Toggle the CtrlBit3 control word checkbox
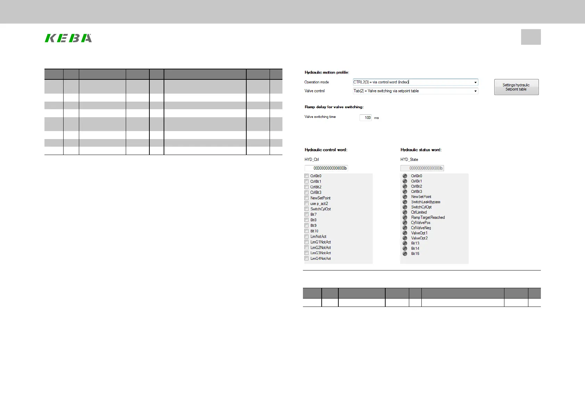The image size is (585, 413). point(306,192)
